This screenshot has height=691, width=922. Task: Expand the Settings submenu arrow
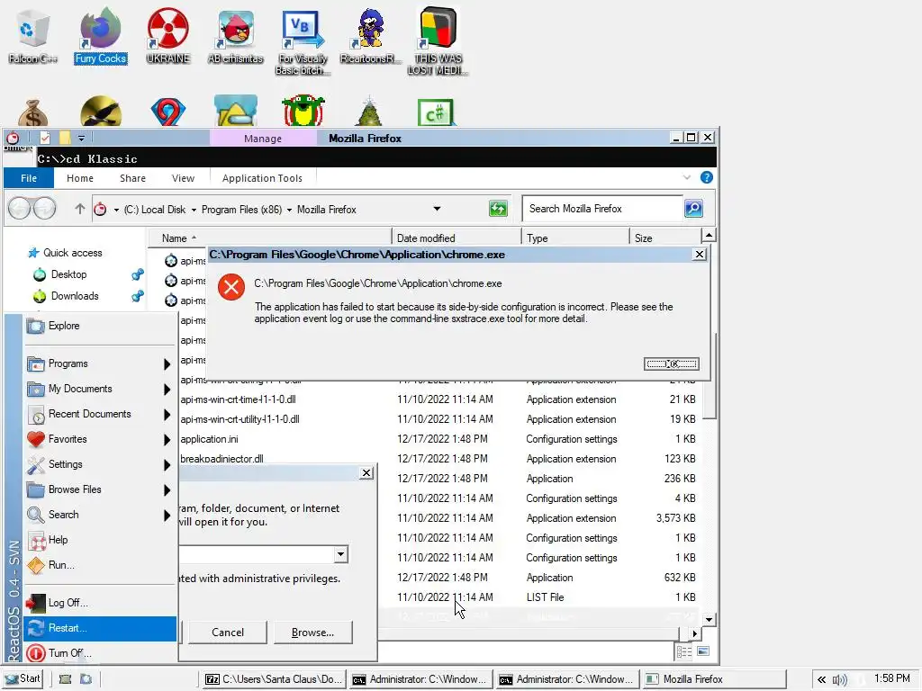pyautogui.click(x=167, y=465)
